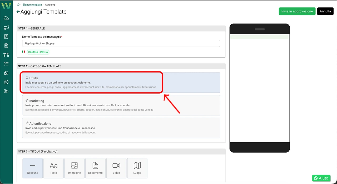
Task: Open the templates document sidebar icon
Action: (x=6, y=46)
